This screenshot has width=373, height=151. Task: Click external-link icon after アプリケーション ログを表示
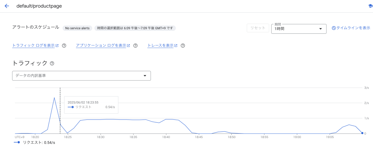(129, 46)
